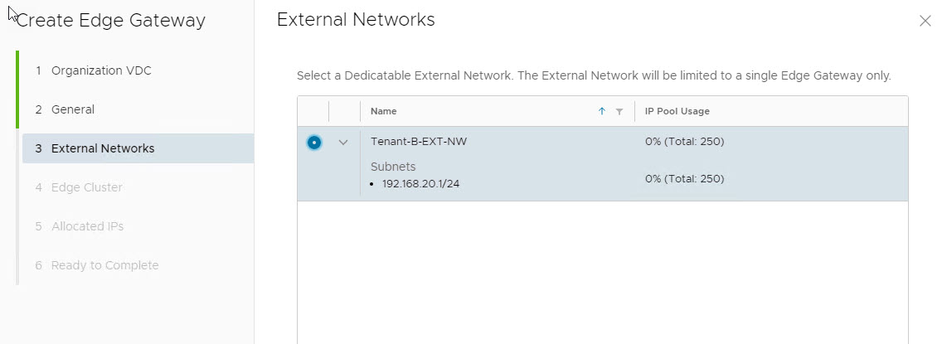Click the Create Edge Gateway wizard title
The width and height of the screenshot is (942, 344).
(x=110, y=21)
